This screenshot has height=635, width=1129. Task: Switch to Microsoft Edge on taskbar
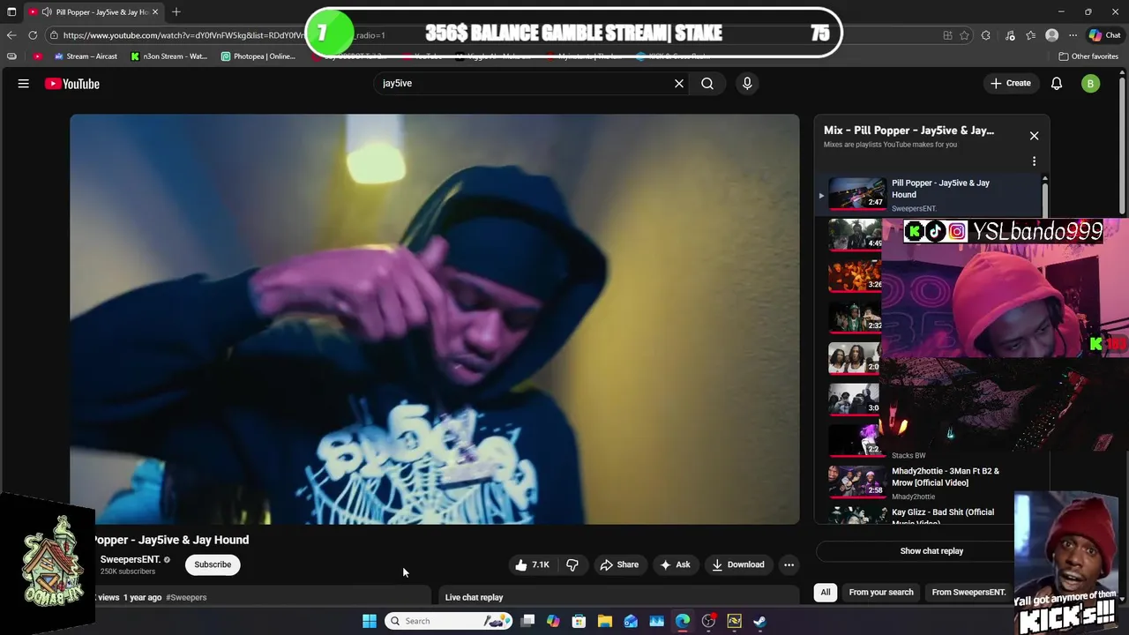(x=683, y=621)
